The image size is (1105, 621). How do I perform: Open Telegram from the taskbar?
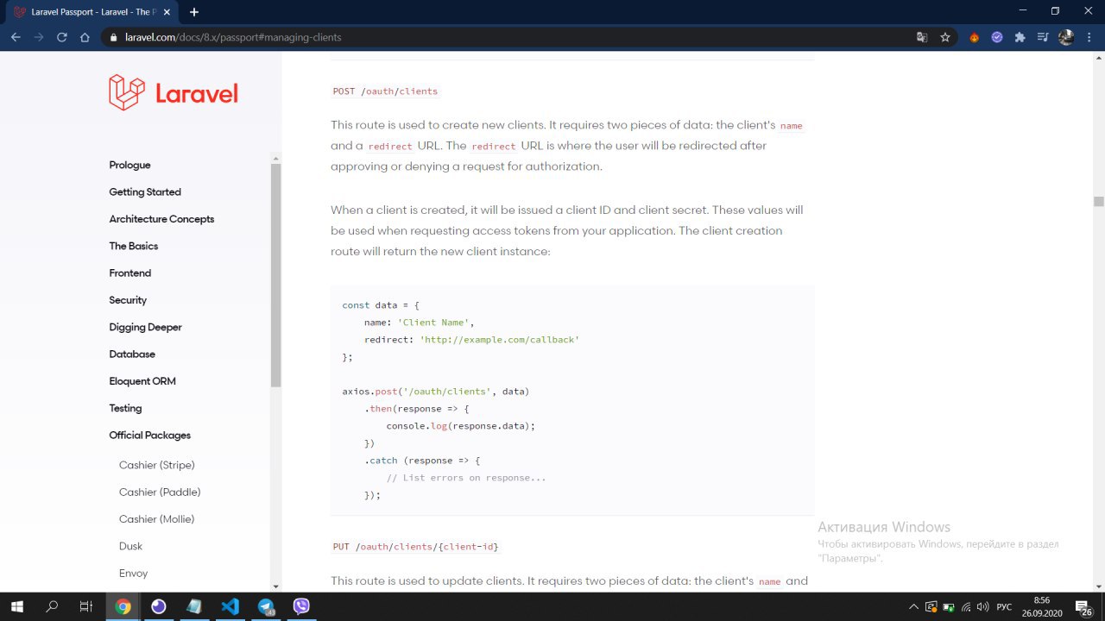click(x=266, y=606)
